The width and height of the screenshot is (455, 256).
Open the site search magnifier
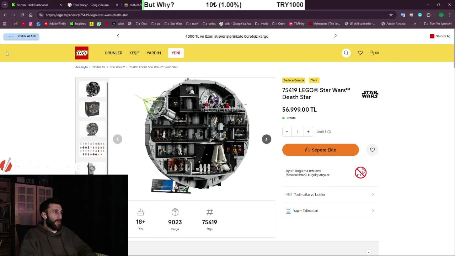click(346, 53)
